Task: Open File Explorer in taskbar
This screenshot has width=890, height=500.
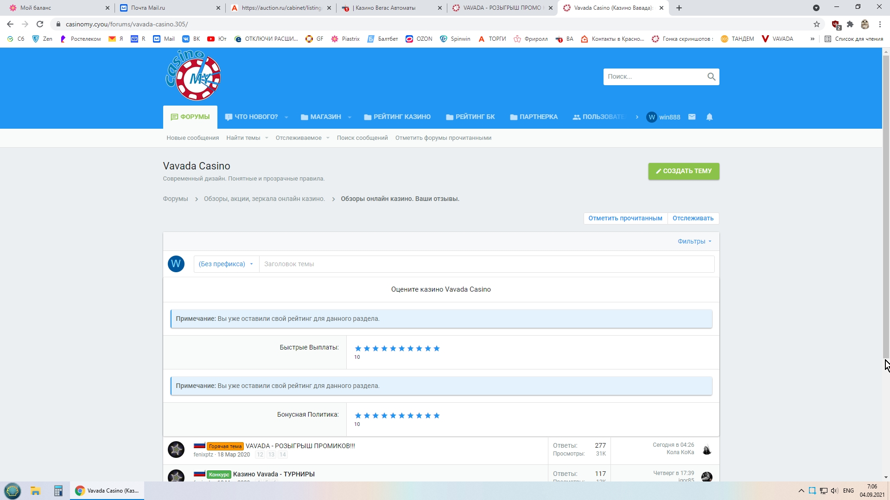Action: point(36,491)
